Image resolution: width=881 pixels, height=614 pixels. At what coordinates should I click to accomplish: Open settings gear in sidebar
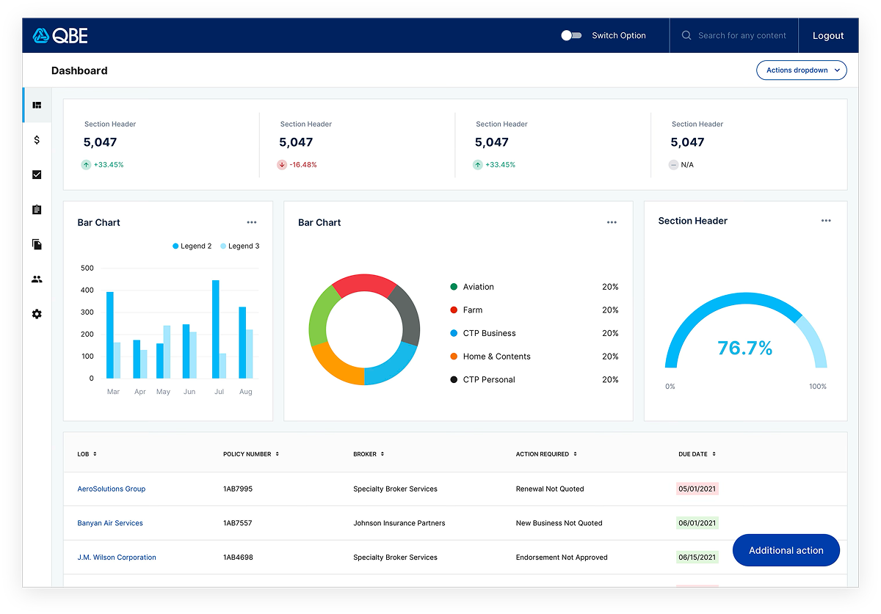pos(37,314)
